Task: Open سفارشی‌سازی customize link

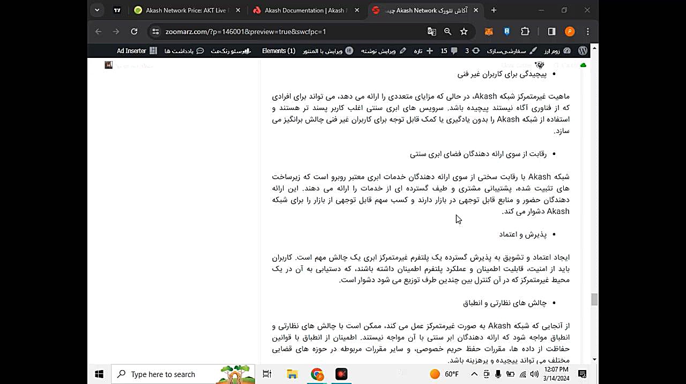Action: point(512,51)
